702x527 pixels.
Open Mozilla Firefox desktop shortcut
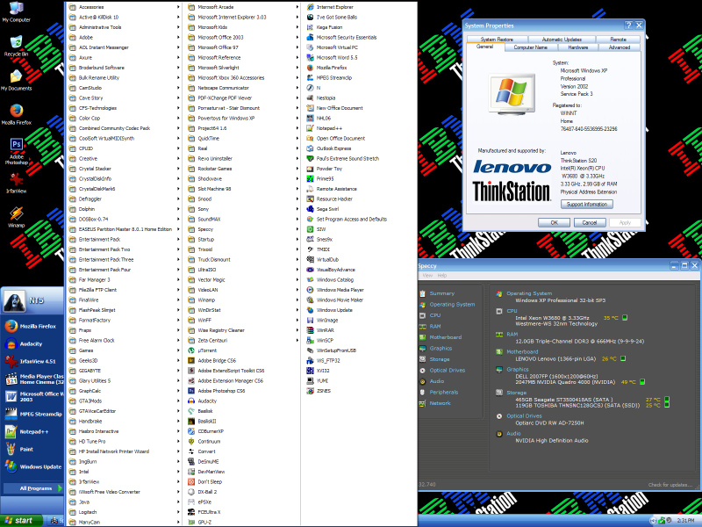[x=16, y=114]
